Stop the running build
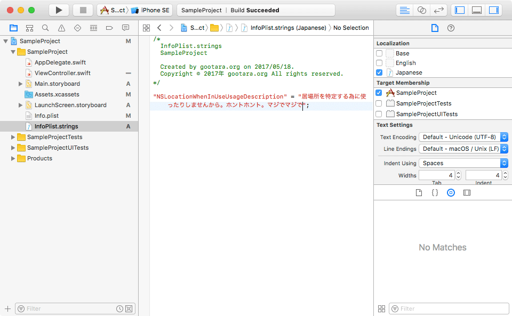Viewport: 512px width, 316px height. tap(83, 10)
